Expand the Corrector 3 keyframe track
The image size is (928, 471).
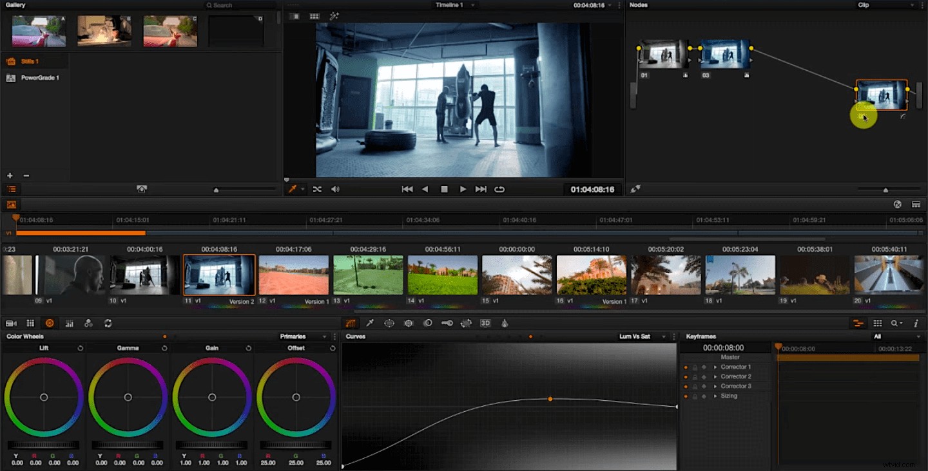click(715, 387)
